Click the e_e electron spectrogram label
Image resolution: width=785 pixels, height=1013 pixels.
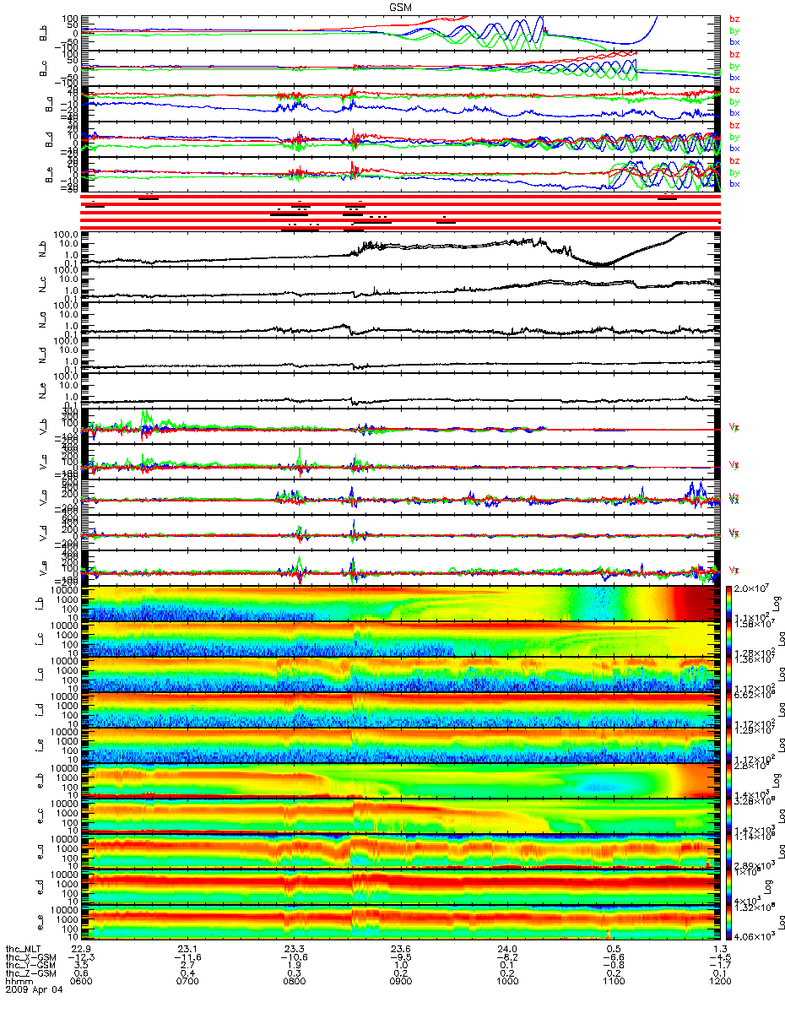click(x=42, y=923)
